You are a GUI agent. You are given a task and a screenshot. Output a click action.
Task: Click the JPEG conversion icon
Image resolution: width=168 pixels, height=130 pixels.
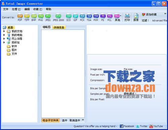48,17
